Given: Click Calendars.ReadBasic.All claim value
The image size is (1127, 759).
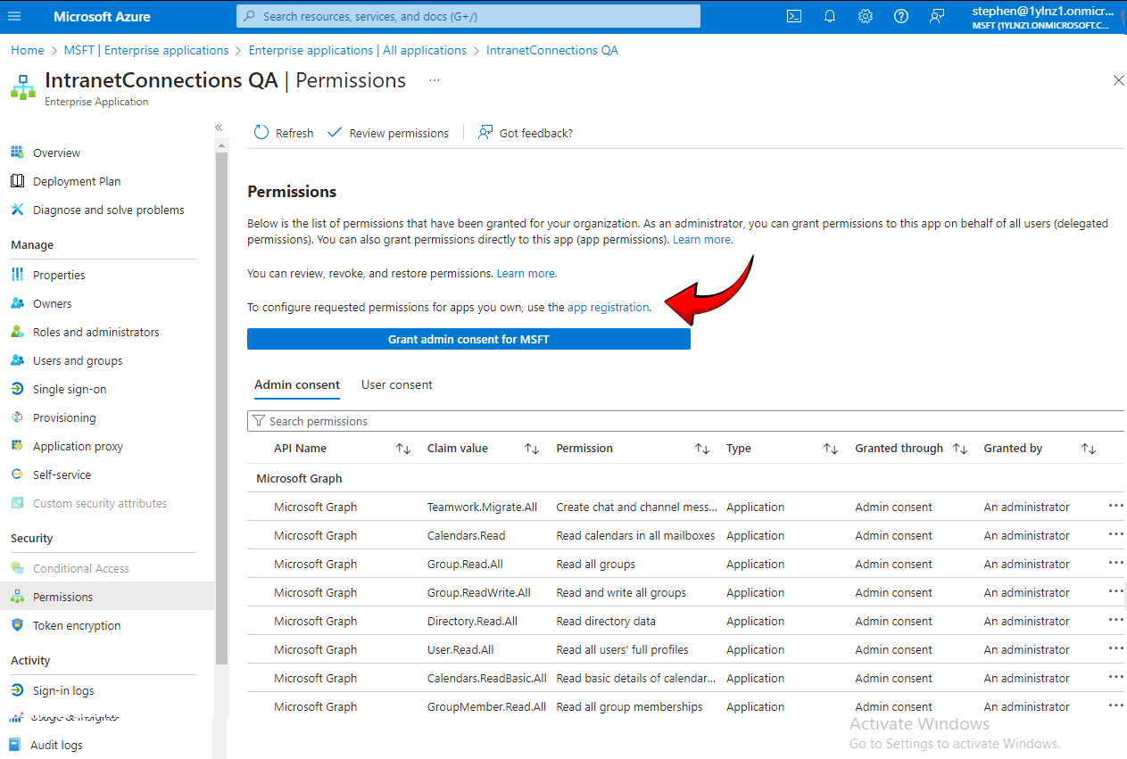Looking at the screenshot, I should 486,678.
